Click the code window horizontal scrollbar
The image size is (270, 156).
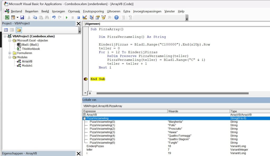click(172, 93)
